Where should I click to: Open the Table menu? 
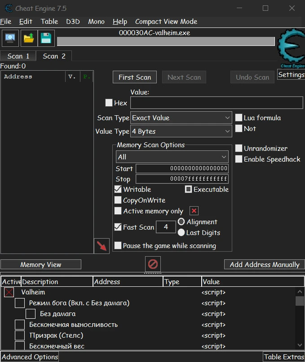pyautogui.click(x=49, y=22)
